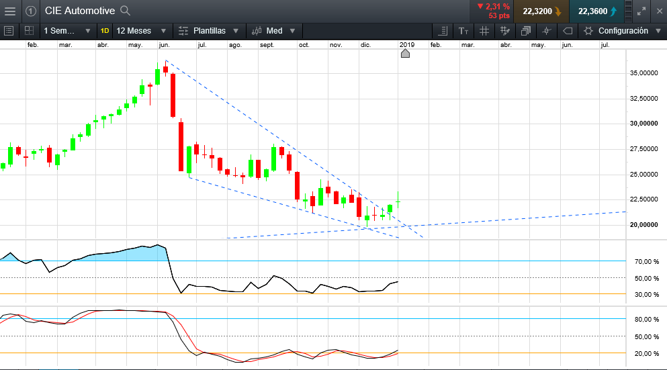667x370 pixels.
Task: Search instruments with the magnifier icon
Action: pos(125,10)
